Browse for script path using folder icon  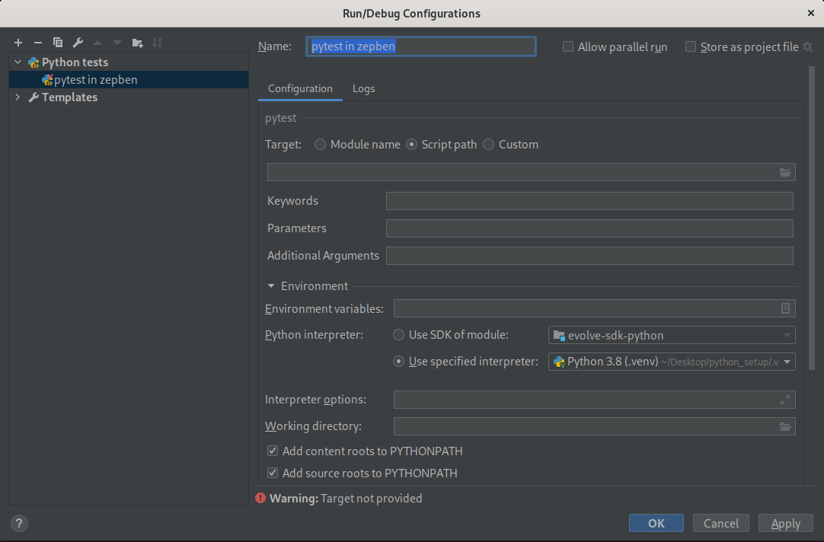pos(785,172)
